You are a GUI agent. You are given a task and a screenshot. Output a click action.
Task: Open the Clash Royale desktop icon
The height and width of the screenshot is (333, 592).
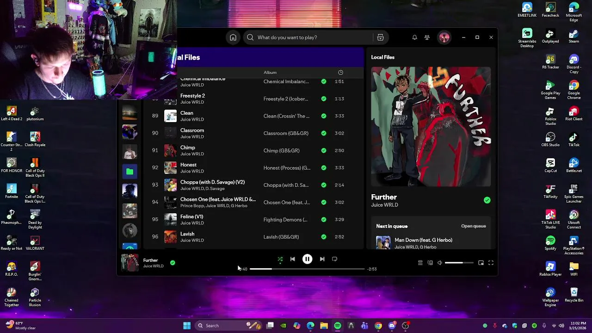point(35,139)
